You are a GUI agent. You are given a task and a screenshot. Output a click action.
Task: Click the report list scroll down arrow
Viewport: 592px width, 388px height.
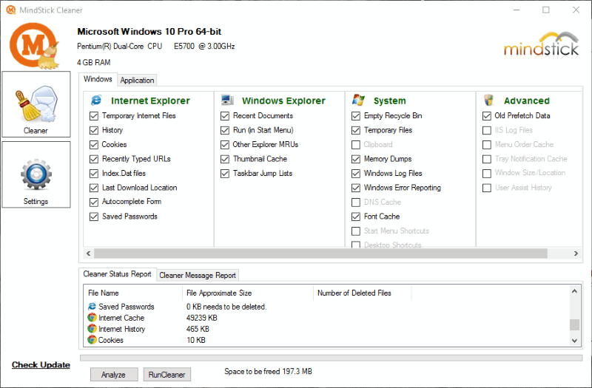(574, 341)
